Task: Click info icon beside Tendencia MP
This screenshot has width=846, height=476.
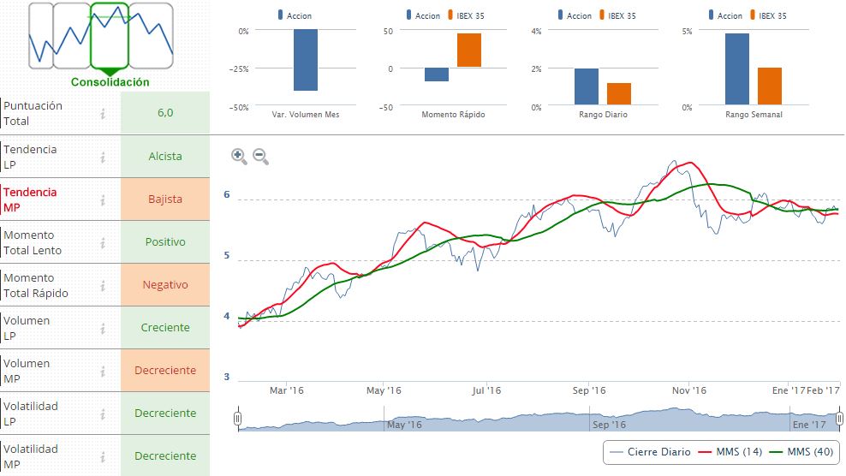Action: click(x=103, y=199)
